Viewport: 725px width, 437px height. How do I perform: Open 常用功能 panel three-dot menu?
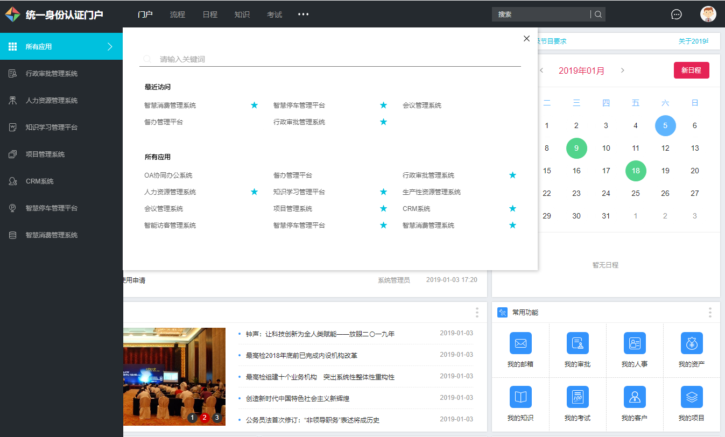pos(710,312)
